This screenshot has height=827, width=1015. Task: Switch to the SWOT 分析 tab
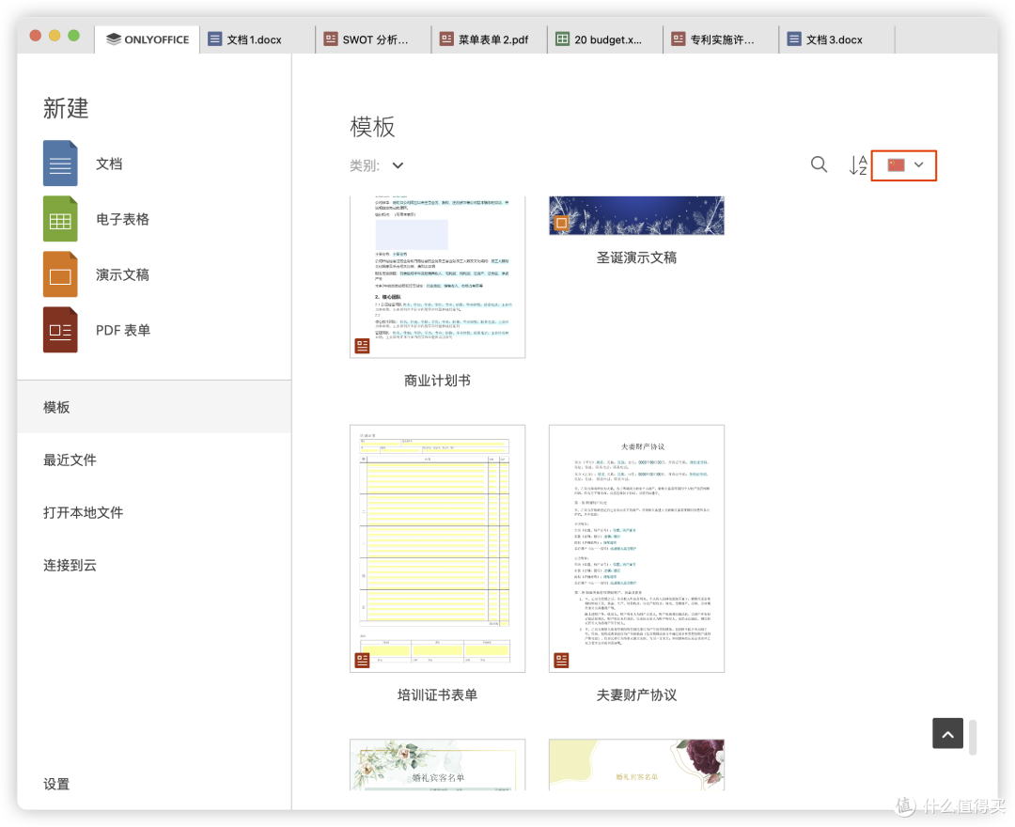coord(373,39)
